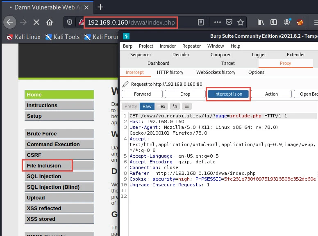Bookmark this page with the star icon

[x=241, y=22]
